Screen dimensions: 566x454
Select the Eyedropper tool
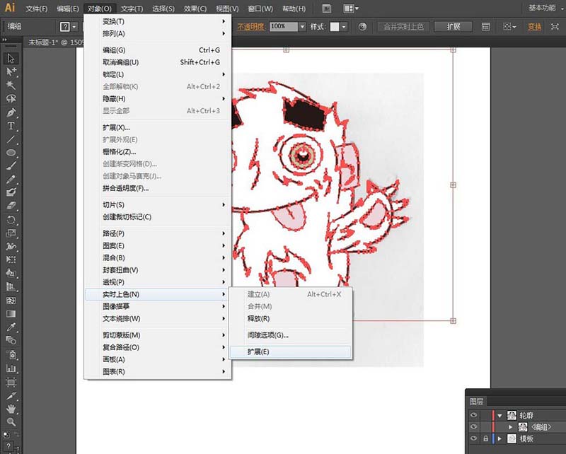[11, 327]
